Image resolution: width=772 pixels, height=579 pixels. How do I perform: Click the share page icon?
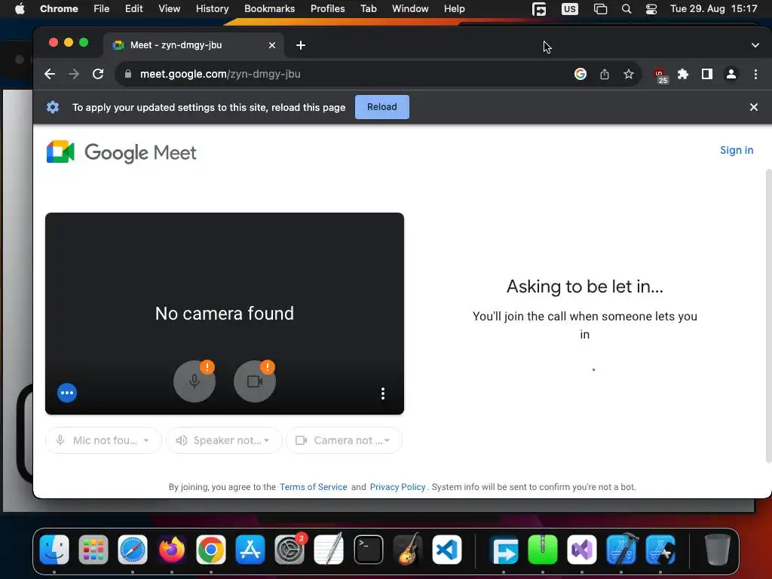[605, 74]
